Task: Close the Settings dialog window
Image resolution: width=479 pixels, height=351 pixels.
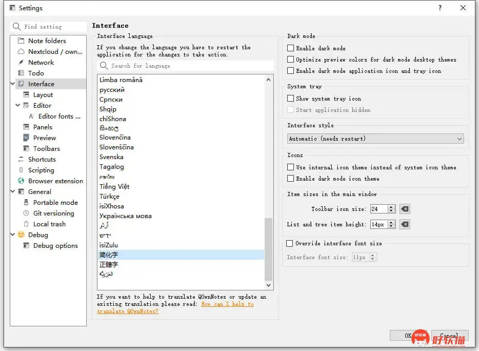Action: point(463,8)
